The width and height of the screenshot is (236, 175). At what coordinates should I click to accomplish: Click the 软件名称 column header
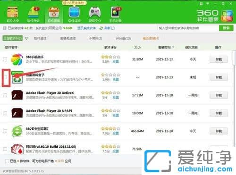click(x=11, y=47)
